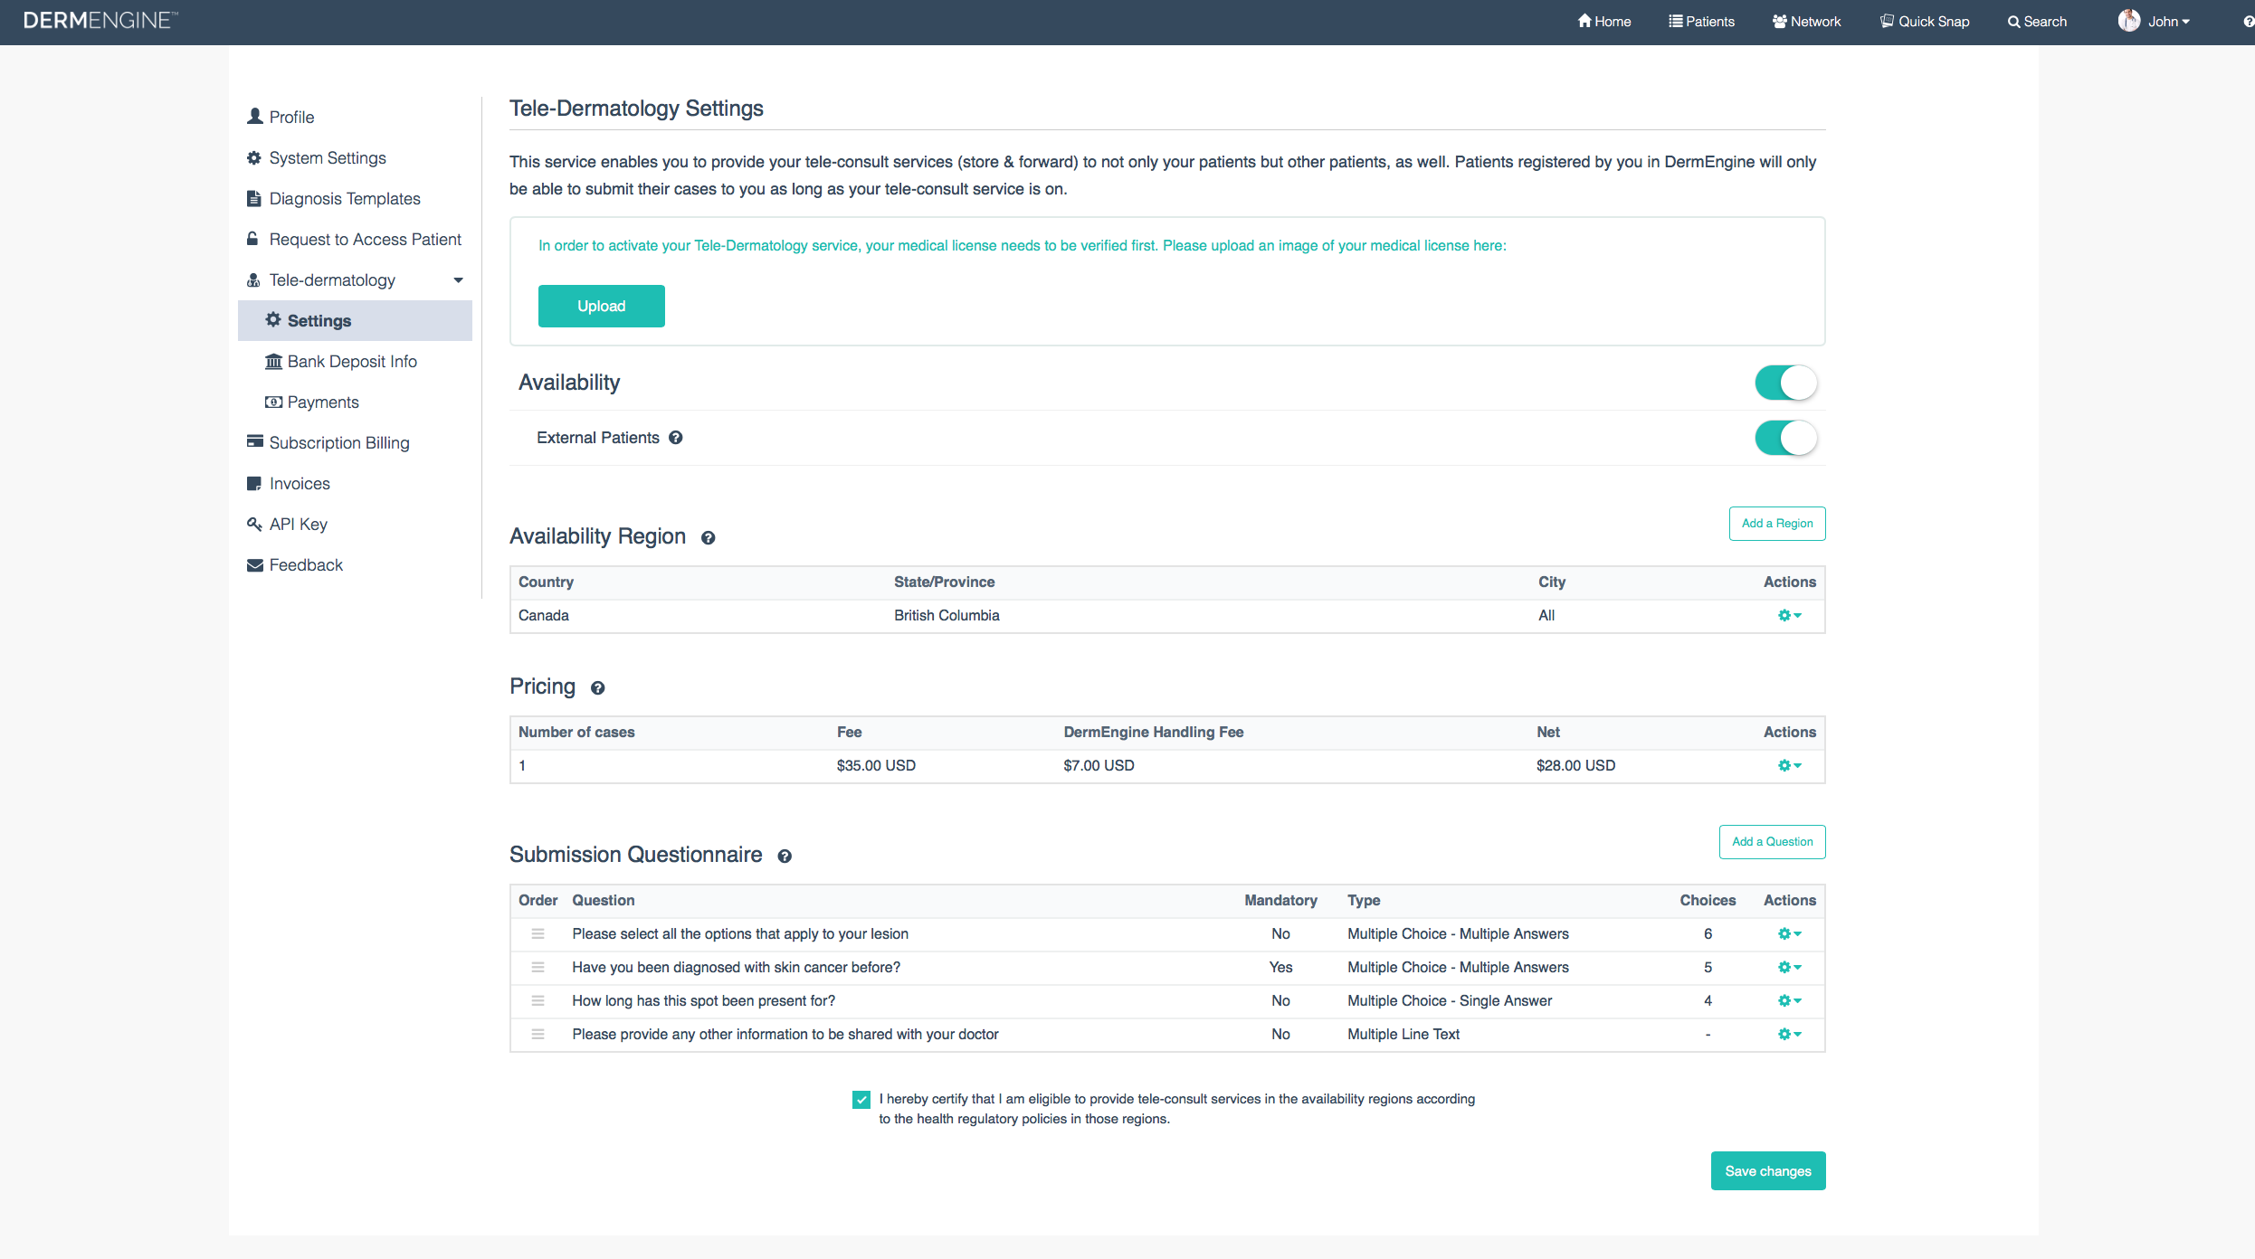Go to Subscription Billing page

pos(338,443)
